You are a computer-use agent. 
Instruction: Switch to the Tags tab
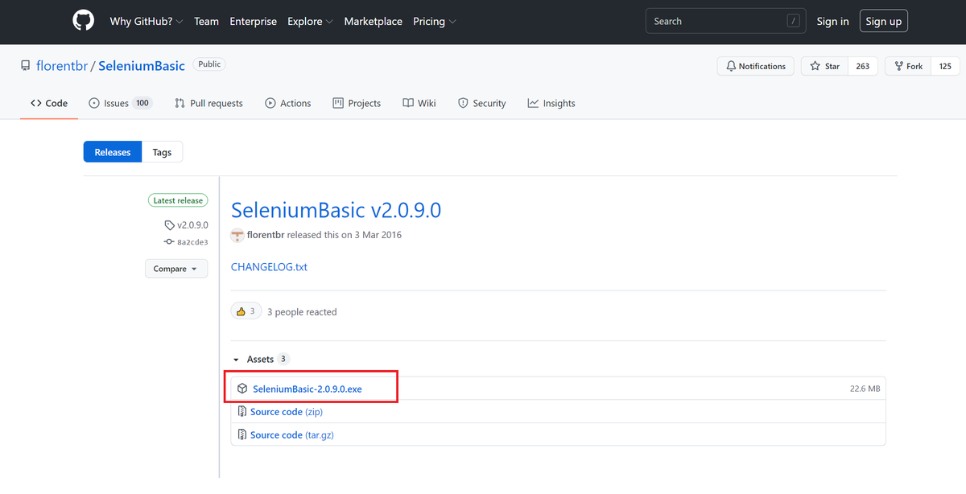pyautogui.click(x=162, y=152)
